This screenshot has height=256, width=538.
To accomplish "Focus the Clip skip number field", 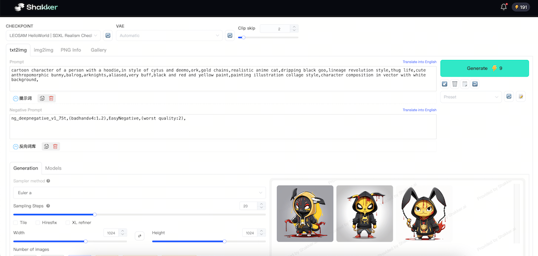I will click(x=275, y=29).
